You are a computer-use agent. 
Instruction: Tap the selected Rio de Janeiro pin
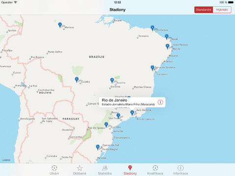point(132,113)
